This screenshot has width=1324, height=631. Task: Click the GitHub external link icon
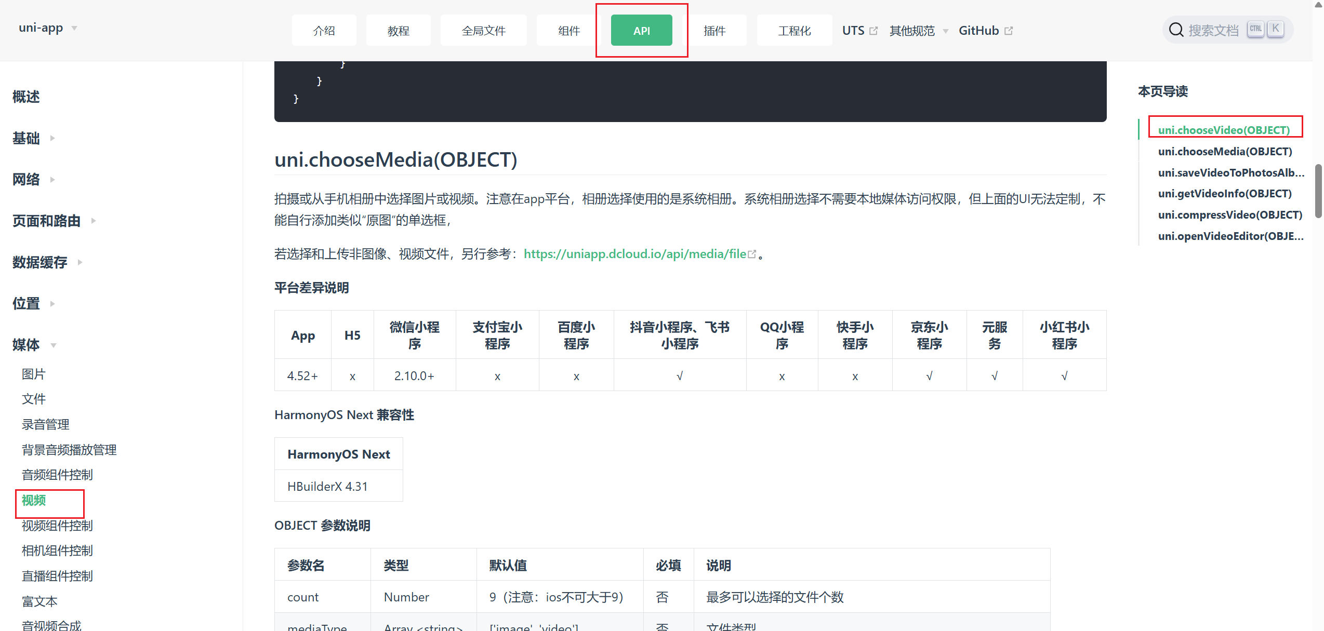point(1009,31)
